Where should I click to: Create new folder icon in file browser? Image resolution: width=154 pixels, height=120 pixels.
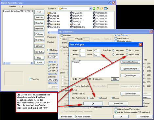pyautogui.click(x=102, y=9)
